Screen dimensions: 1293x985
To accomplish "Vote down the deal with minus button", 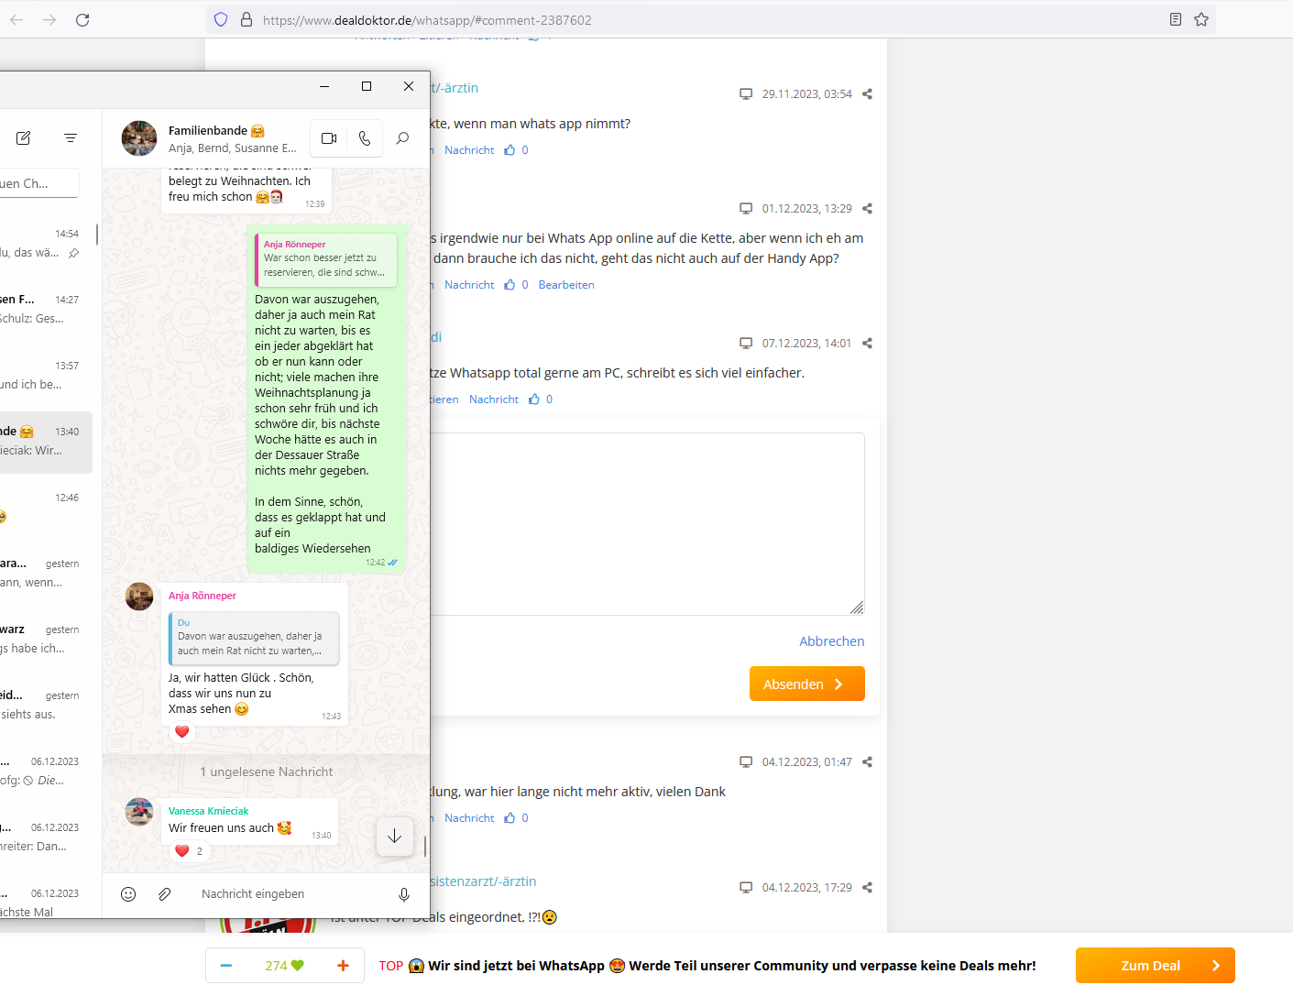I will [x=226, y=965].
